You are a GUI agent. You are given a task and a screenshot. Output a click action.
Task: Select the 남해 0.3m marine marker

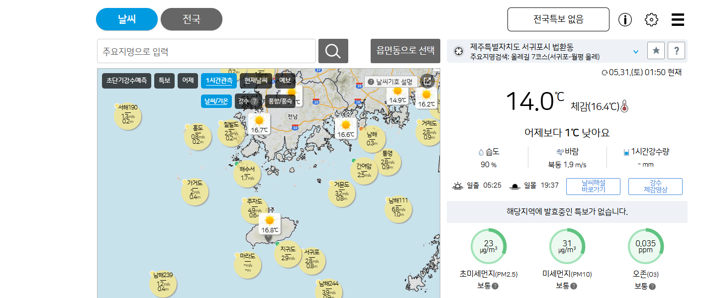pos(372,139)
